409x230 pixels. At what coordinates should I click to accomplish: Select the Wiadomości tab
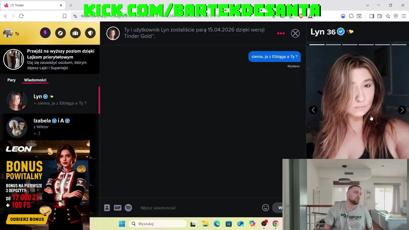pos(35,80)
